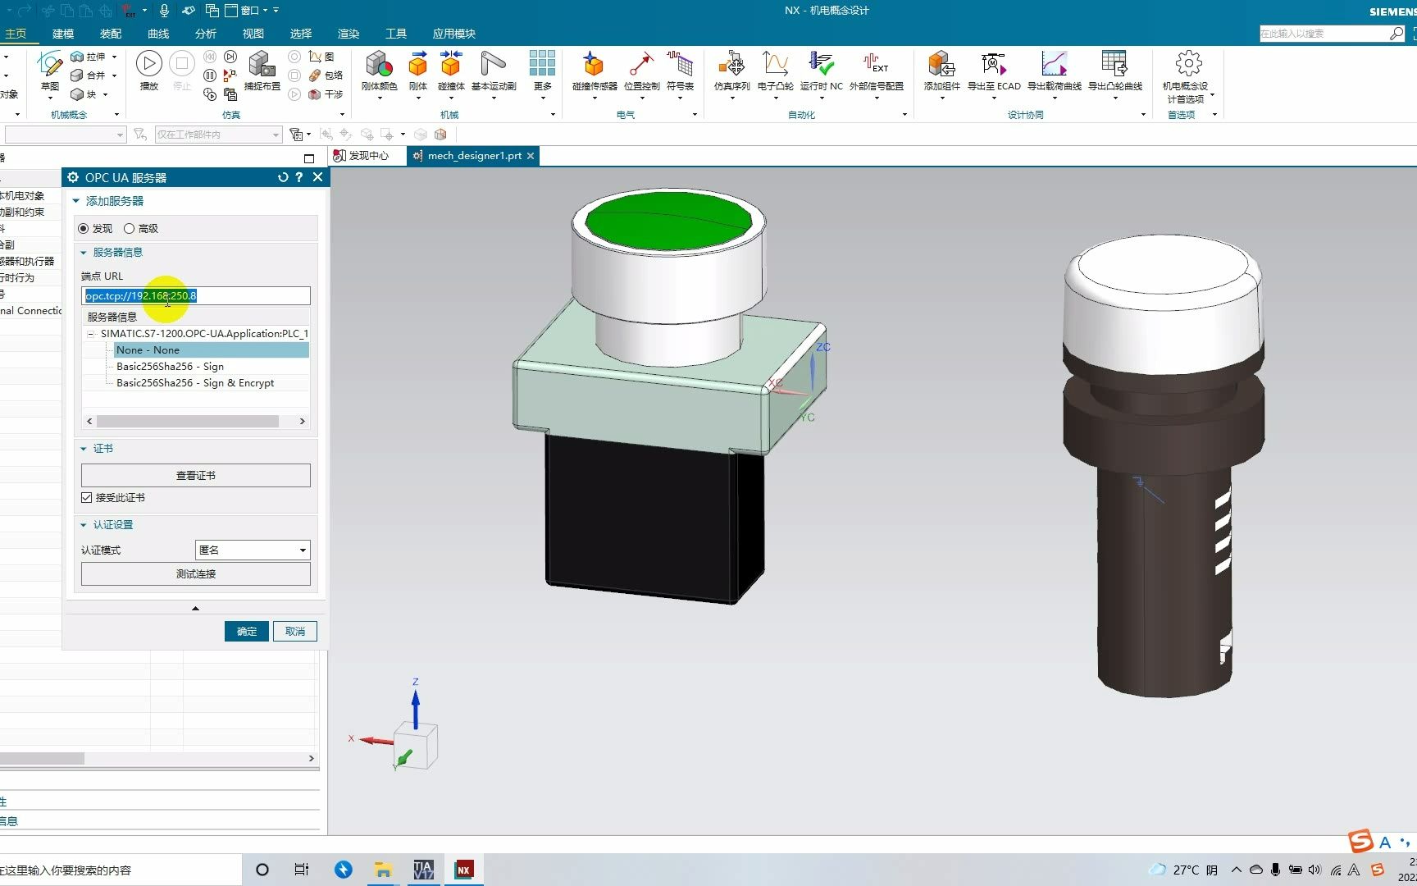
Task: Open the 添加组件 add component tool
Action: click(941, 64)
